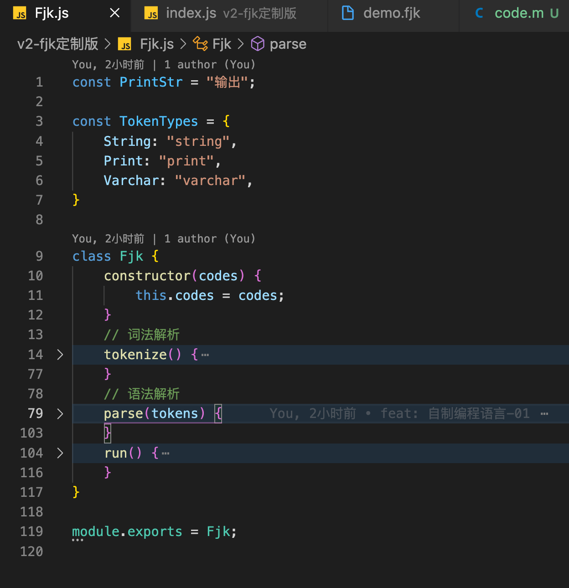Click the Fjk class symbol icon in breadcrumb
This screenshot has width=569, height=588.
pyautogui.click(x=200, y=44)
